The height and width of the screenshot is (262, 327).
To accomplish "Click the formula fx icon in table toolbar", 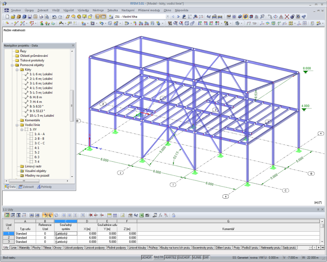I will coord(160,215).
